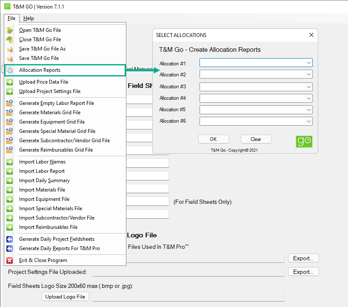Viewport: 348px width, 307px height.
Task: Click Export button beside Project Settings File Uploaded
Action: pyautogui.click(x=303, y=272)
